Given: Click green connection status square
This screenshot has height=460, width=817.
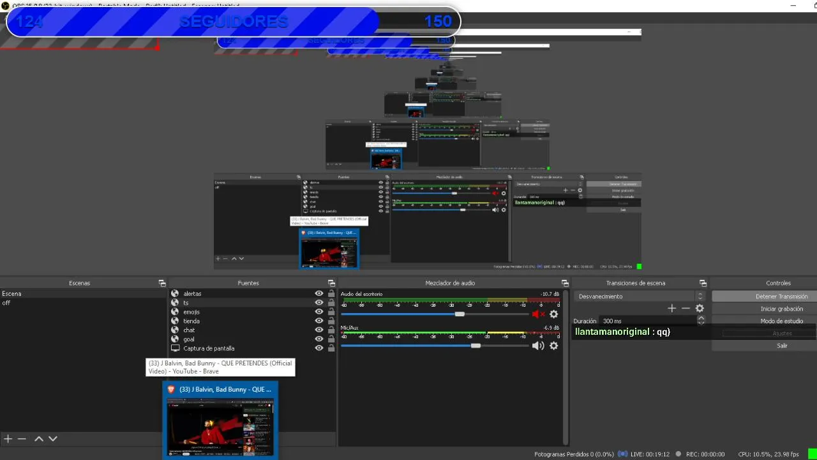Looking at the screenshot, I should click(x=812, y=454).
